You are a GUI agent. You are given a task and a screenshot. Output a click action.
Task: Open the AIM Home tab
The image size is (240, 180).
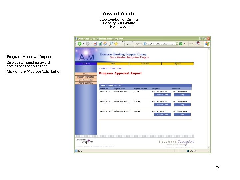86,64
